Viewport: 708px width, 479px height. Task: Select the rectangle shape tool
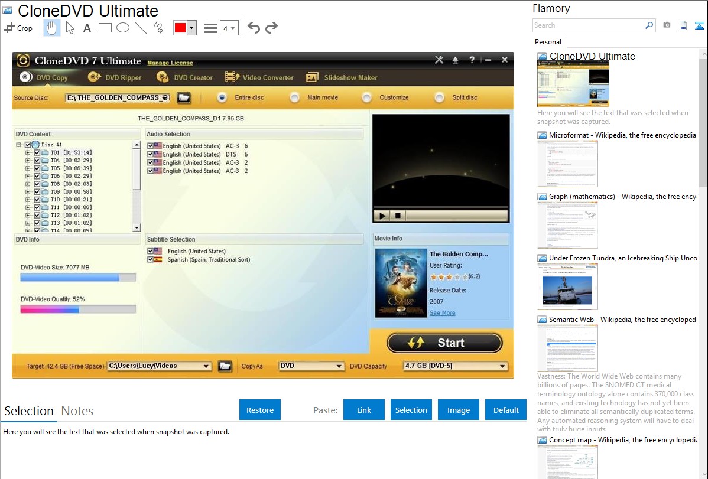tap(105, 28)
